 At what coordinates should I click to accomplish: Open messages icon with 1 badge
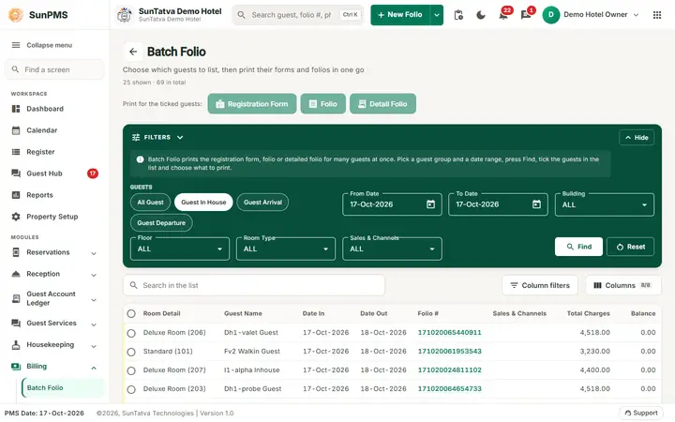[x=526, y=15]
